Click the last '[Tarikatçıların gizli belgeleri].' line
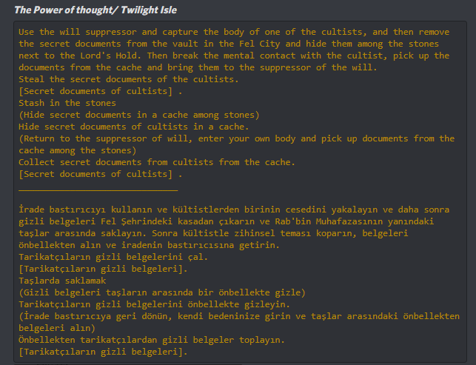The width and height of the screenshot is (476, 365). [x=103, y=352]
